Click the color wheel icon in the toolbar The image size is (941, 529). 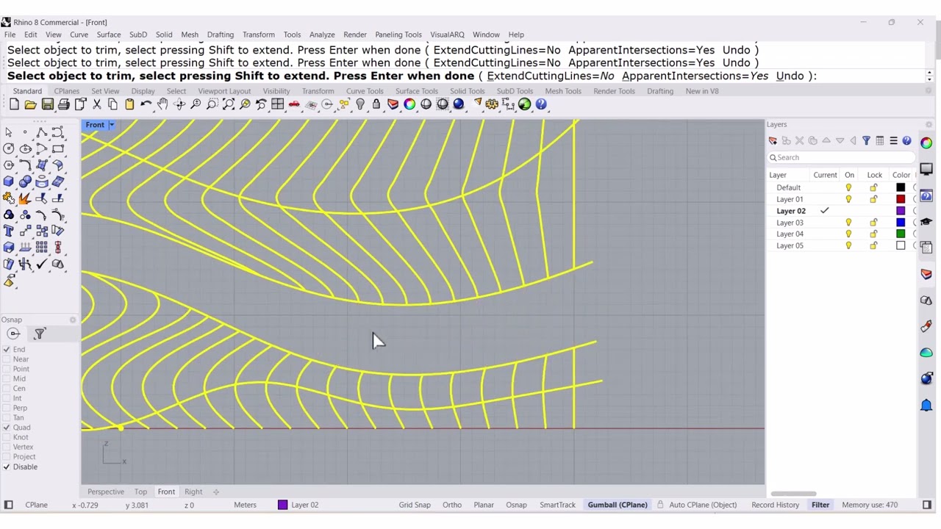[x=409, y=104]
